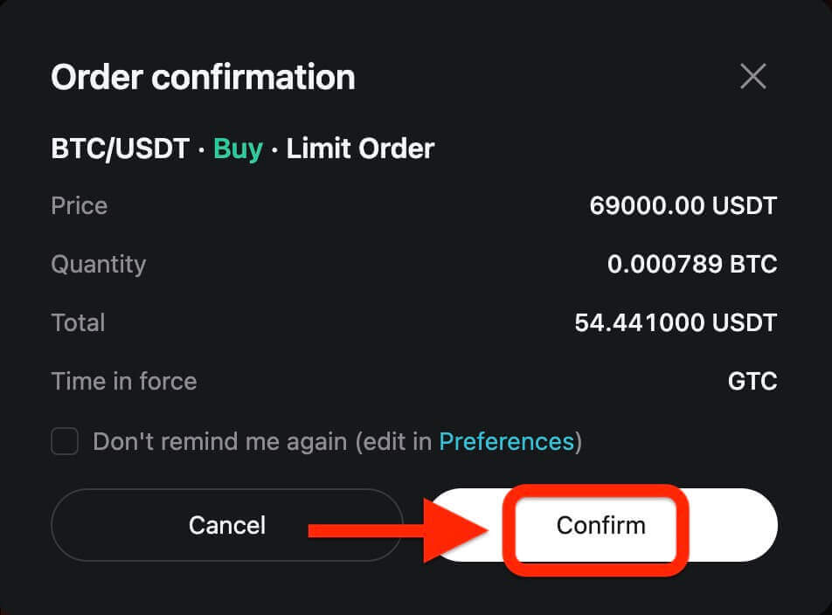
Task: Click the green Buy label
Action: 238,149
